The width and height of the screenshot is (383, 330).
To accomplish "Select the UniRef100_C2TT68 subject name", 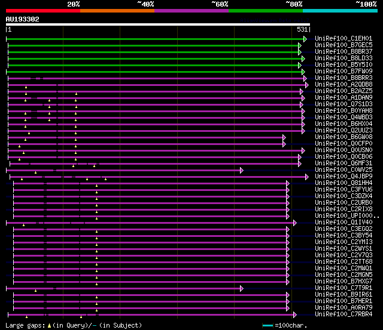I will 344,262.
